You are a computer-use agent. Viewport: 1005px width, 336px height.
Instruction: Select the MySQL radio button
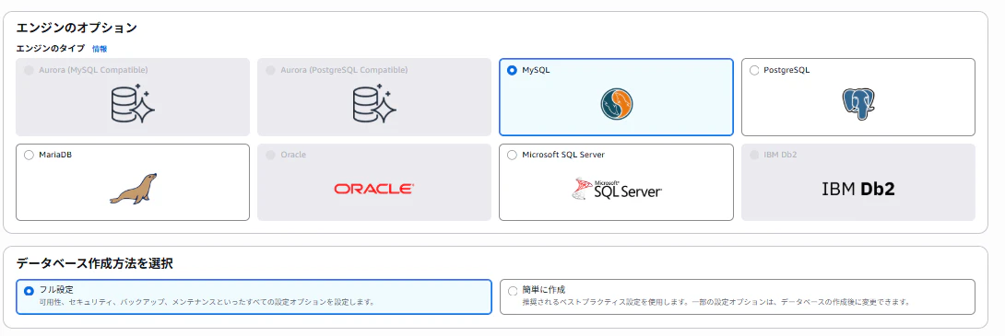(512, 70)
